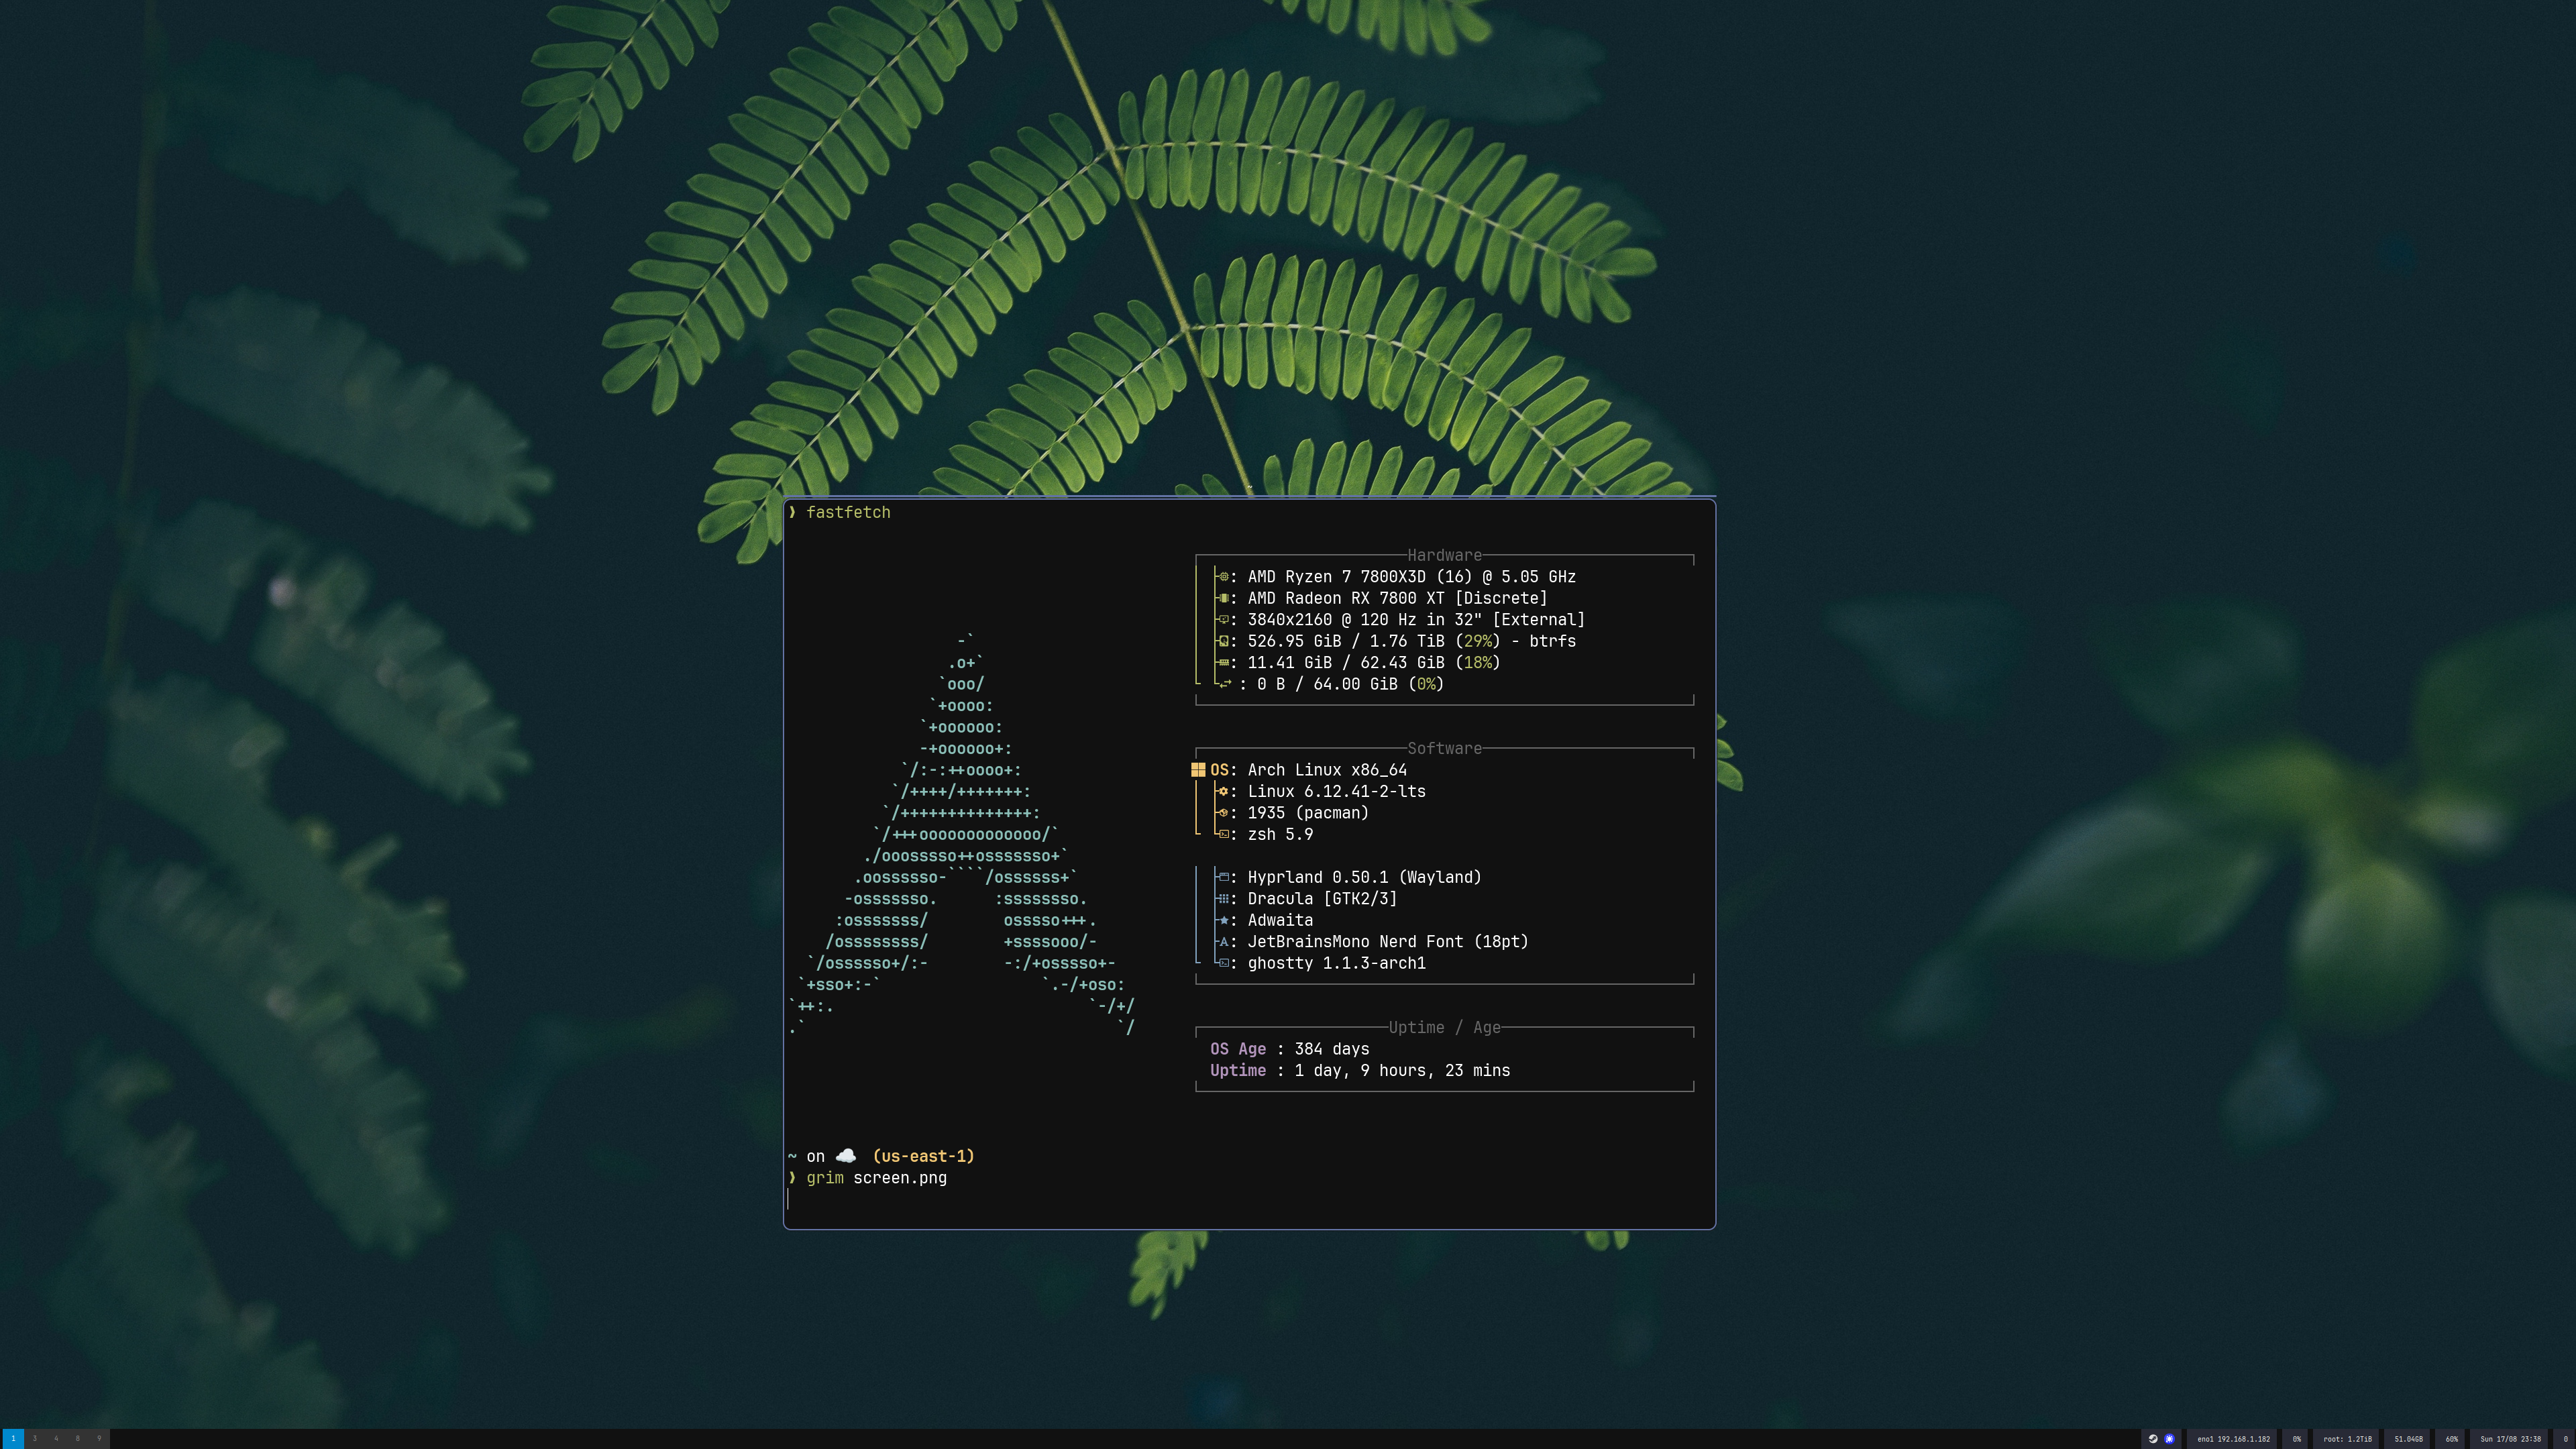The width and height of the screenshot is (2576, 1449).
Task: Switch to workspace 9
Action: [x=99, y=1439]
